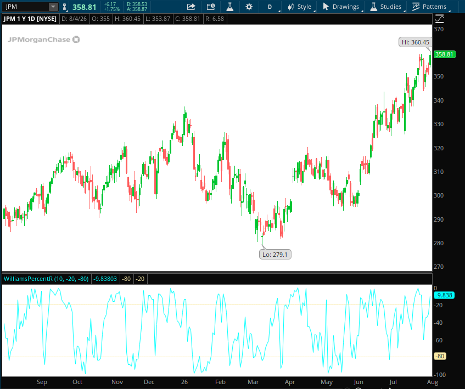This screenshot has width=465, height=389.
Task: Open the D timeframe dropdown
Action: point(270,7)
